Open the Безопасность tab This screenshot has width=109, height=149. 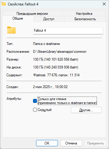(x=85, y=19)
